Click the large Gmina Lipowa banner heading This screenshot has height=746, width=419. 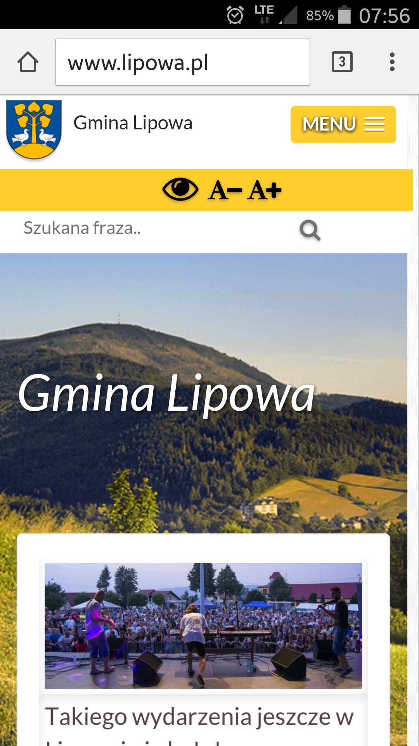[167, 394]
